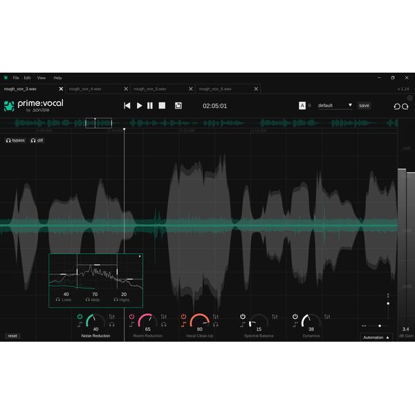Enable bypass listening mode

tap(15, 140)
